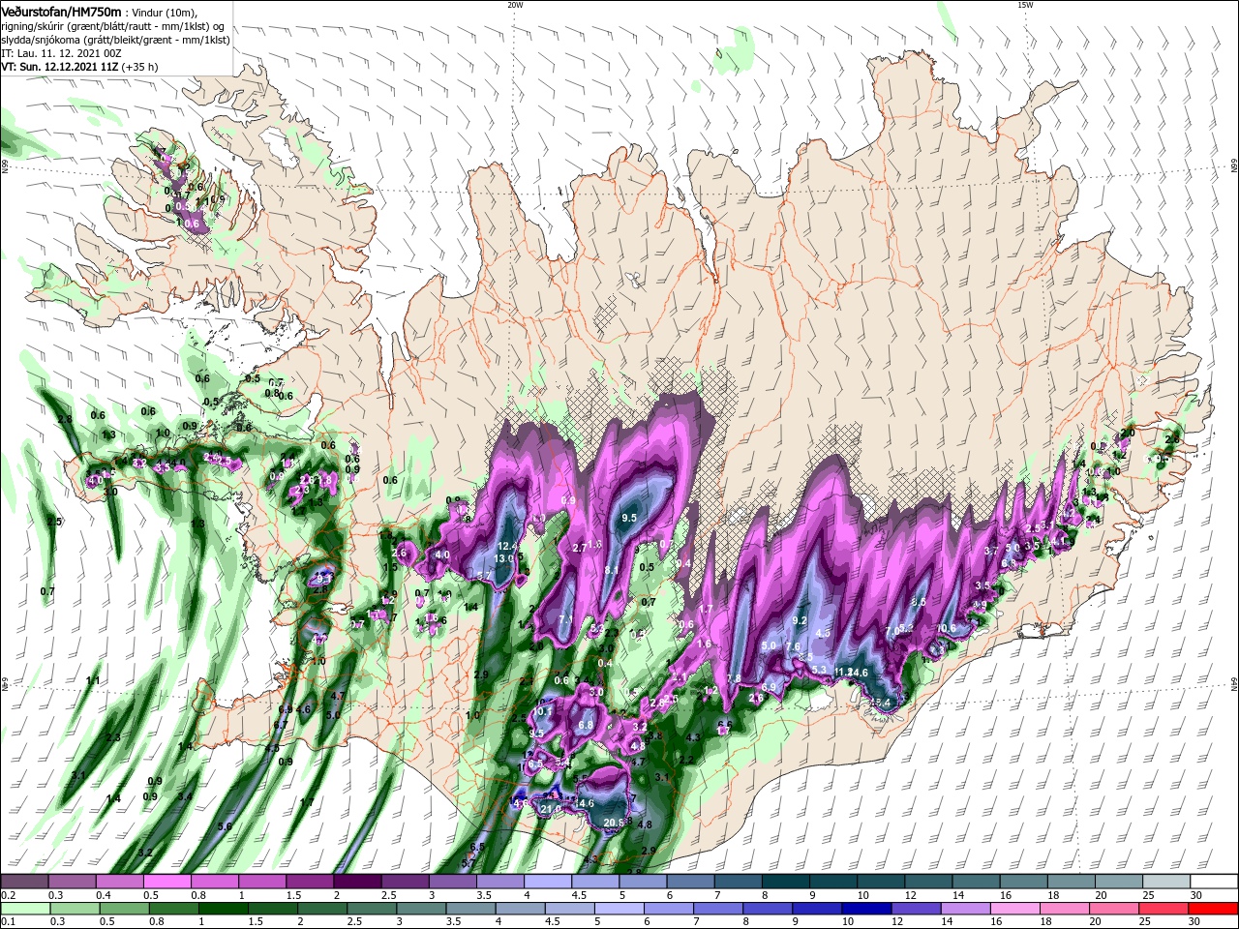1239x929 pixels.
Task: Click the slydda/snjókoma legend description line
Action: (113, 40)
